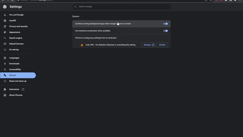Disable the Hola VPN proxy control
Viewport: 243px width, 137px height.
(x=162, y=45)
